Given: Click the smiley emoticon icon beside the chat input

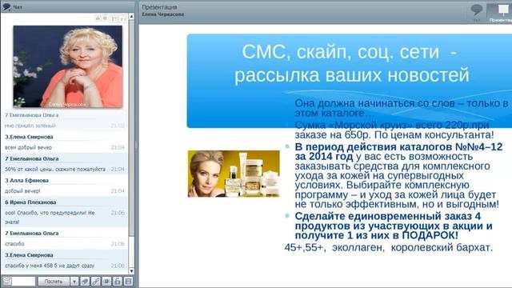Looking at the screenshot, I should click(6, 281).
